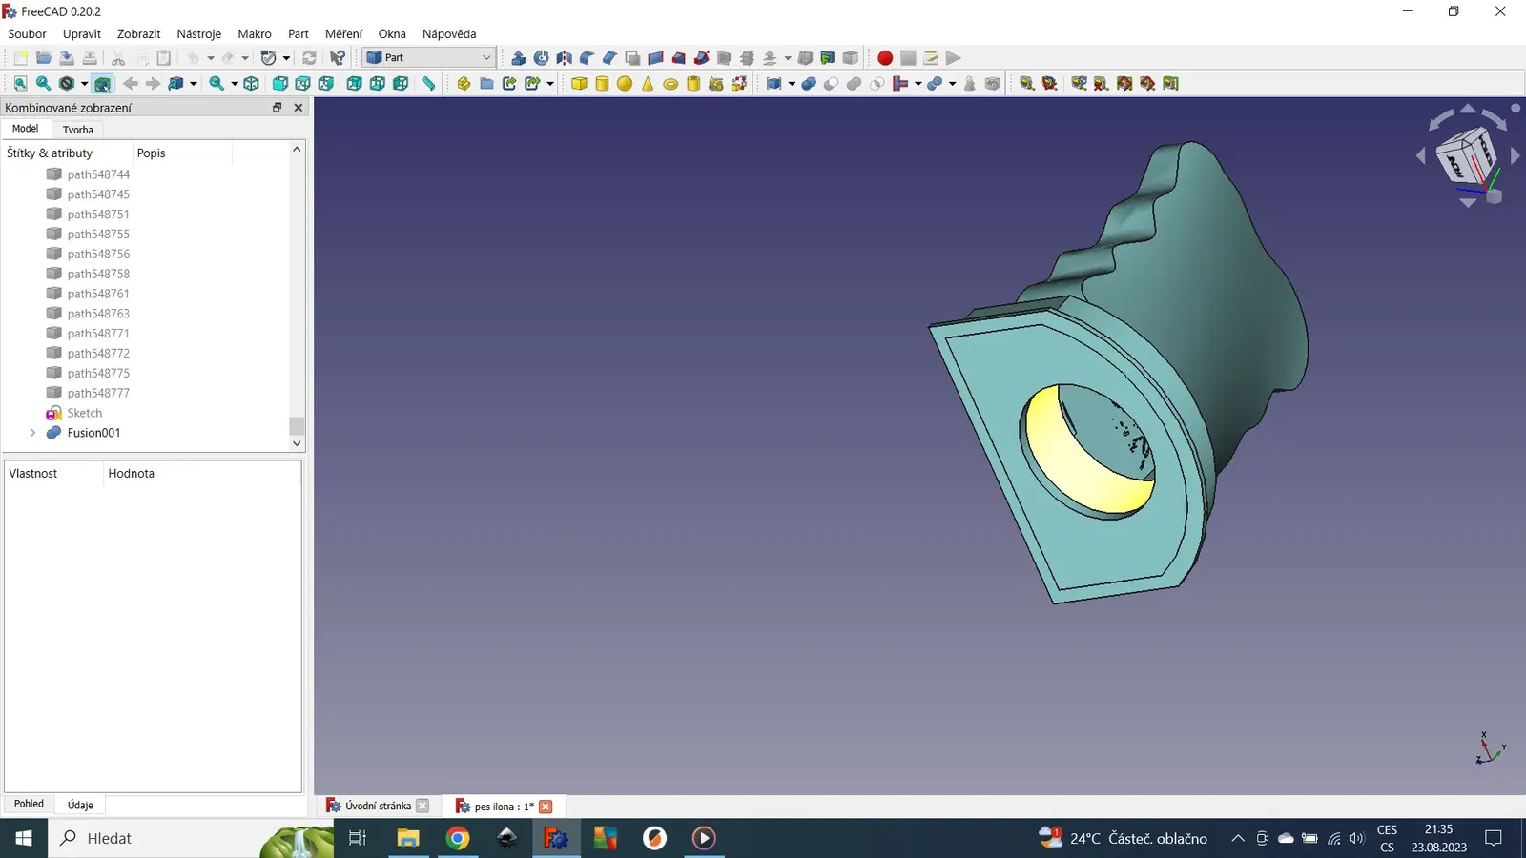Set the view to Right
Image resolution: width=1526 pixels, height=858 pixels.
point(326,84)
